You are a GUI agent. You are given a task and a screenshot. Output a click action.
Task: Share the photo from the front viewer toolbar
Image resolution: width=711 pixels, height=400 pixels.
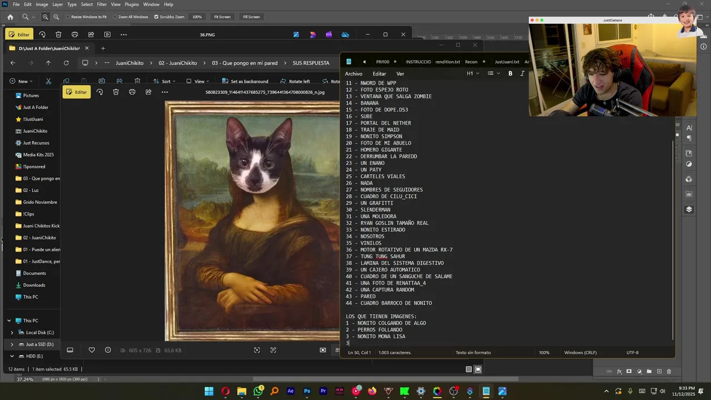click(148, 92)
